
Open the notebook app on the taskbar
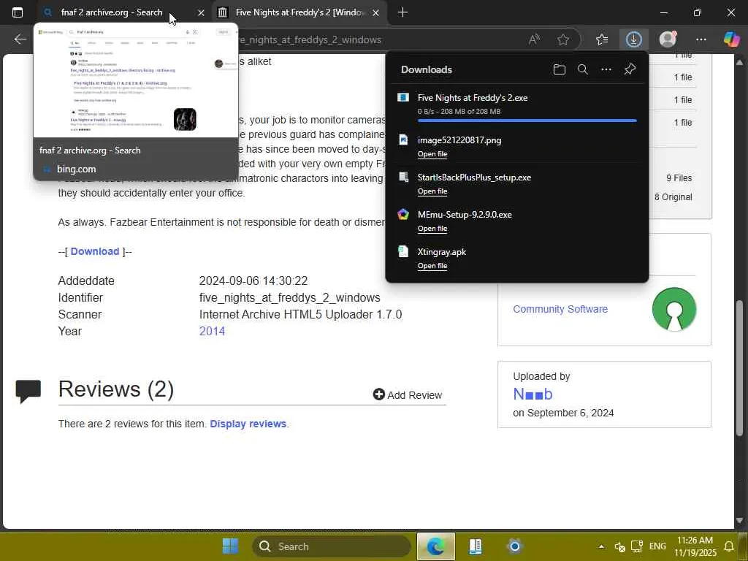tap(475, 546)
